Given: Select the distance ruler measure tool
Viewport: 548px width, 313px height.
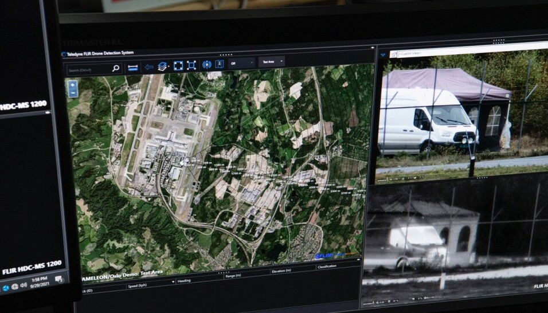Looking at the screenshot, I should coord(133,68).
